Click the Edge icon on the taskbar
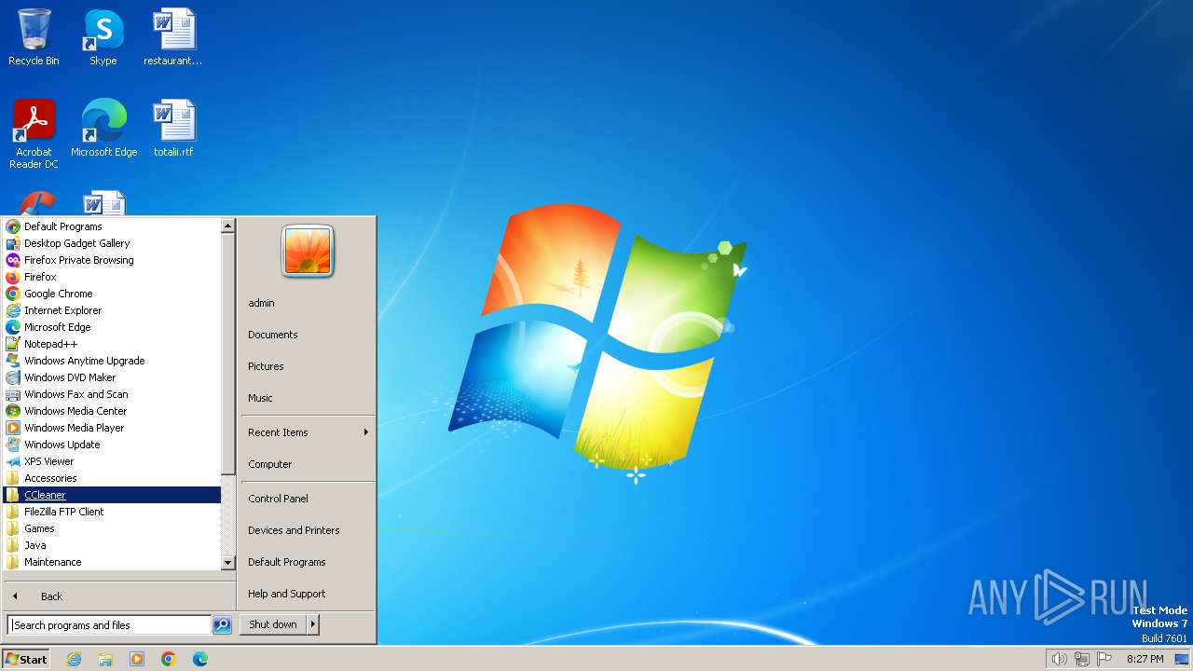Viewport: 1193px width, 671px height. (200, 659)
